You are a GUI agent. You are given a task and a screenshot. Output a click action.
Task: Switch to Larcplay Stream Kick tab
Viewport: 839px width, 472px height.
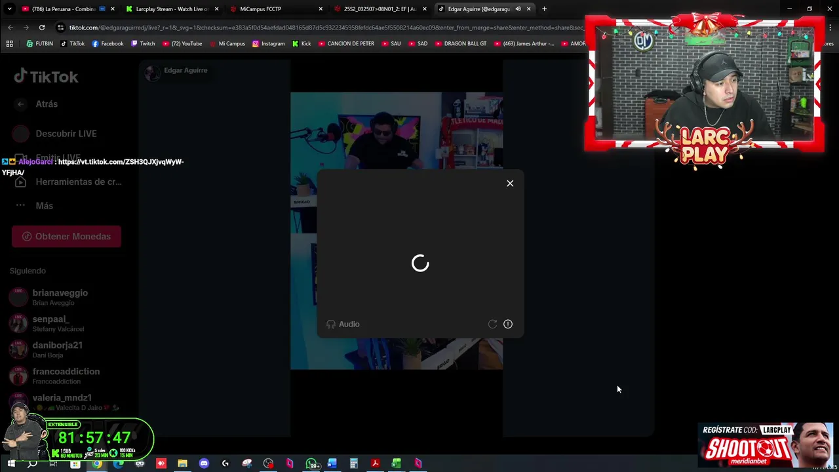172,9
